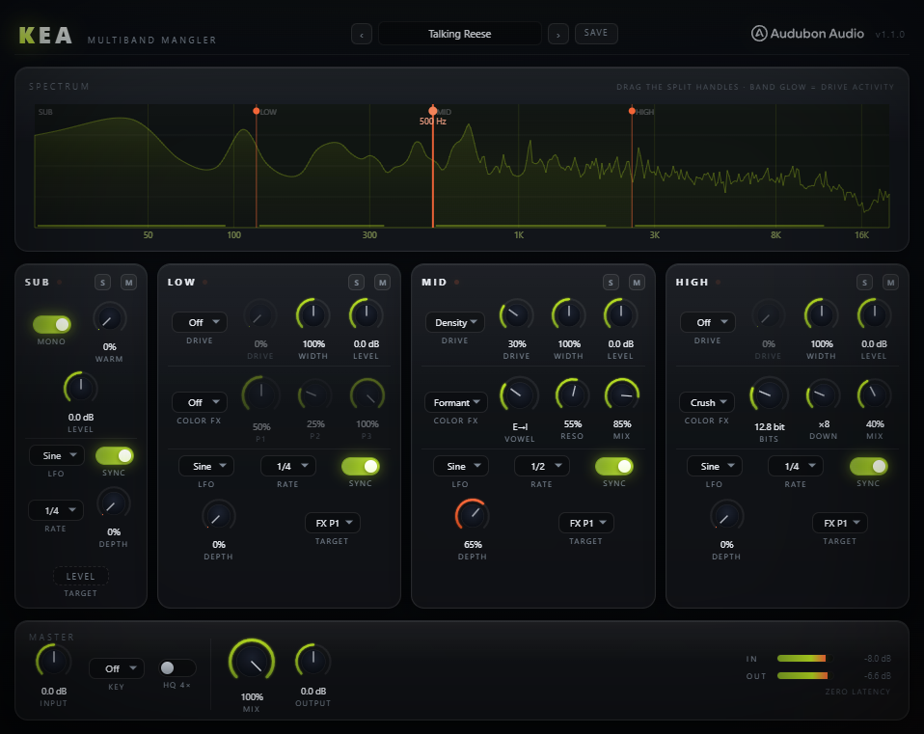Click the LOW band WIDTH knob
Viewport: 924px width, 734px height.
[313, 314]
